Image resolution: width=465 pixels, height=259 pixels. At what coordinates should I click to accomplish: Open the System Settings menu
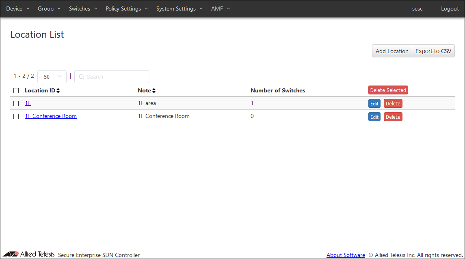[x=179, y=9]
